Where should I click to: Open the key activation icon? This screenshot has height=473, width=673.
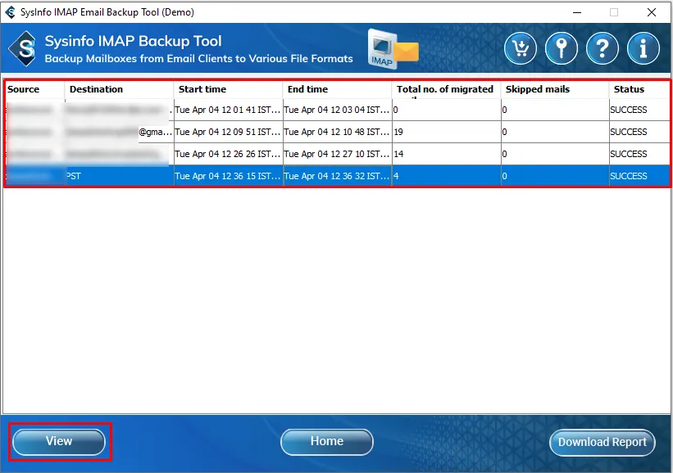point(562,49)
